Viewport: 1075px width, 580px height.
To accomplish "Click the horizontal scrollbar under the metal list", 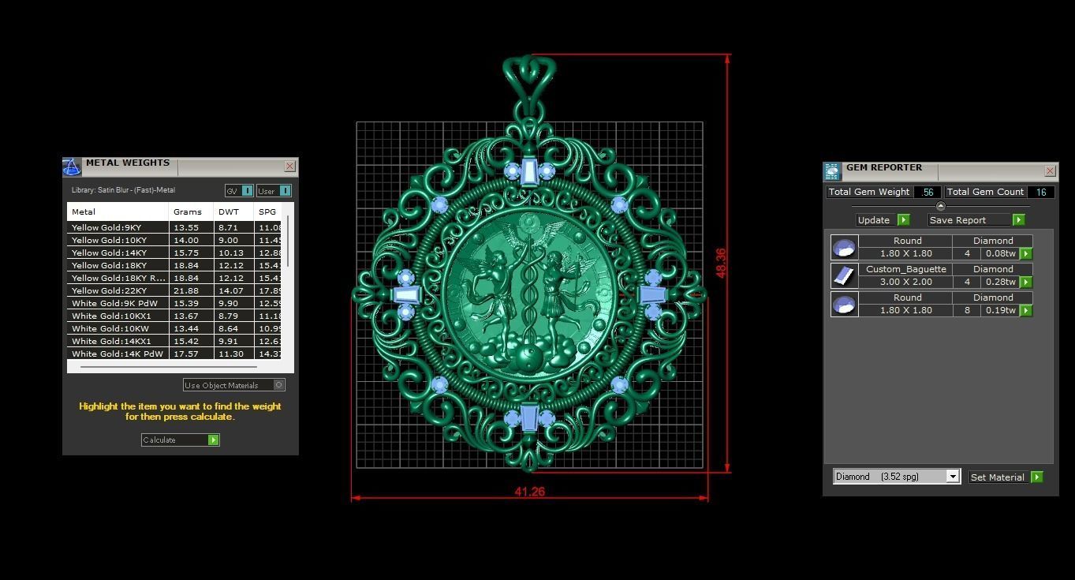I will coord(168,367).
